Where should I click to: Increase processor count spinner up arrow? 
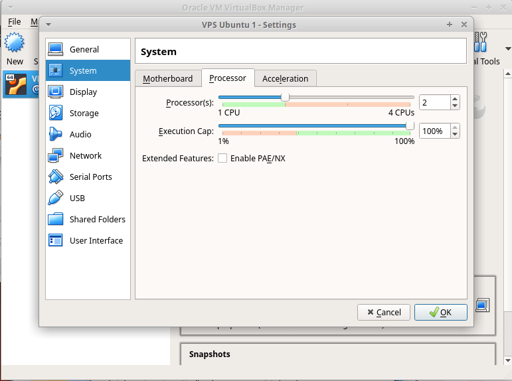(x=455, y=99)
